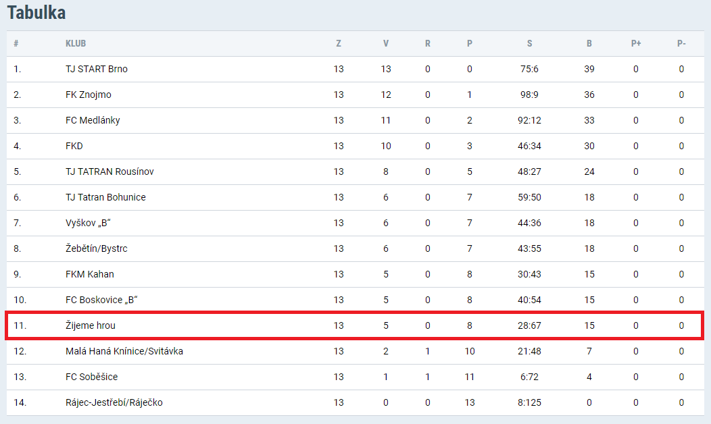Open the FKD team row

(x=355, y=146)
